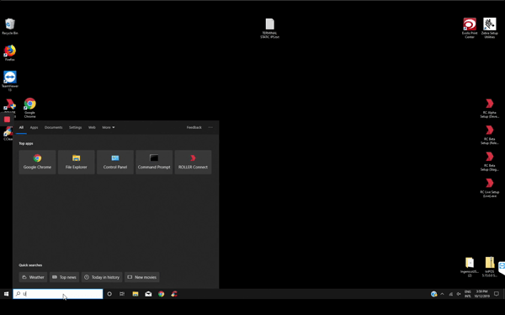Select Firefox desktop shortcut
The width and height of the screenshot is (505, 315).
point(9,53)
